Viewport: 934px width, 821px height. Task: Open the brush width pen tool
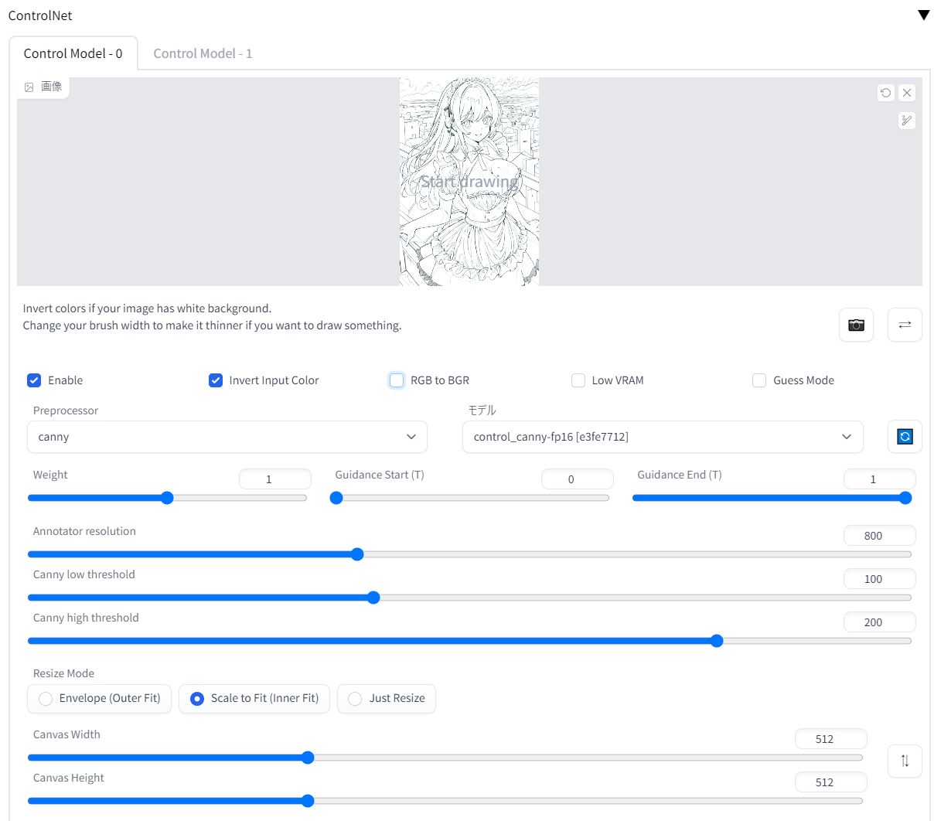tap(907, 120)
